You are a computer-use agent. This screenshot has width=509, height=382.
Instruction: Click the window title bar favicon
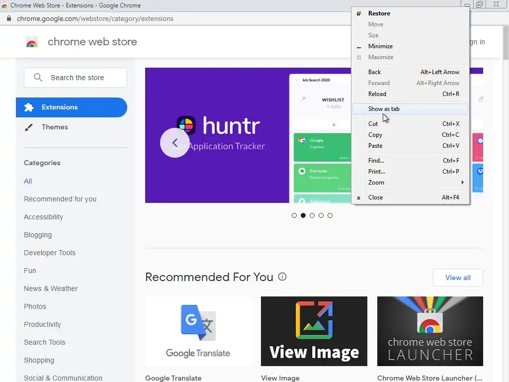[x=4, y=5]
